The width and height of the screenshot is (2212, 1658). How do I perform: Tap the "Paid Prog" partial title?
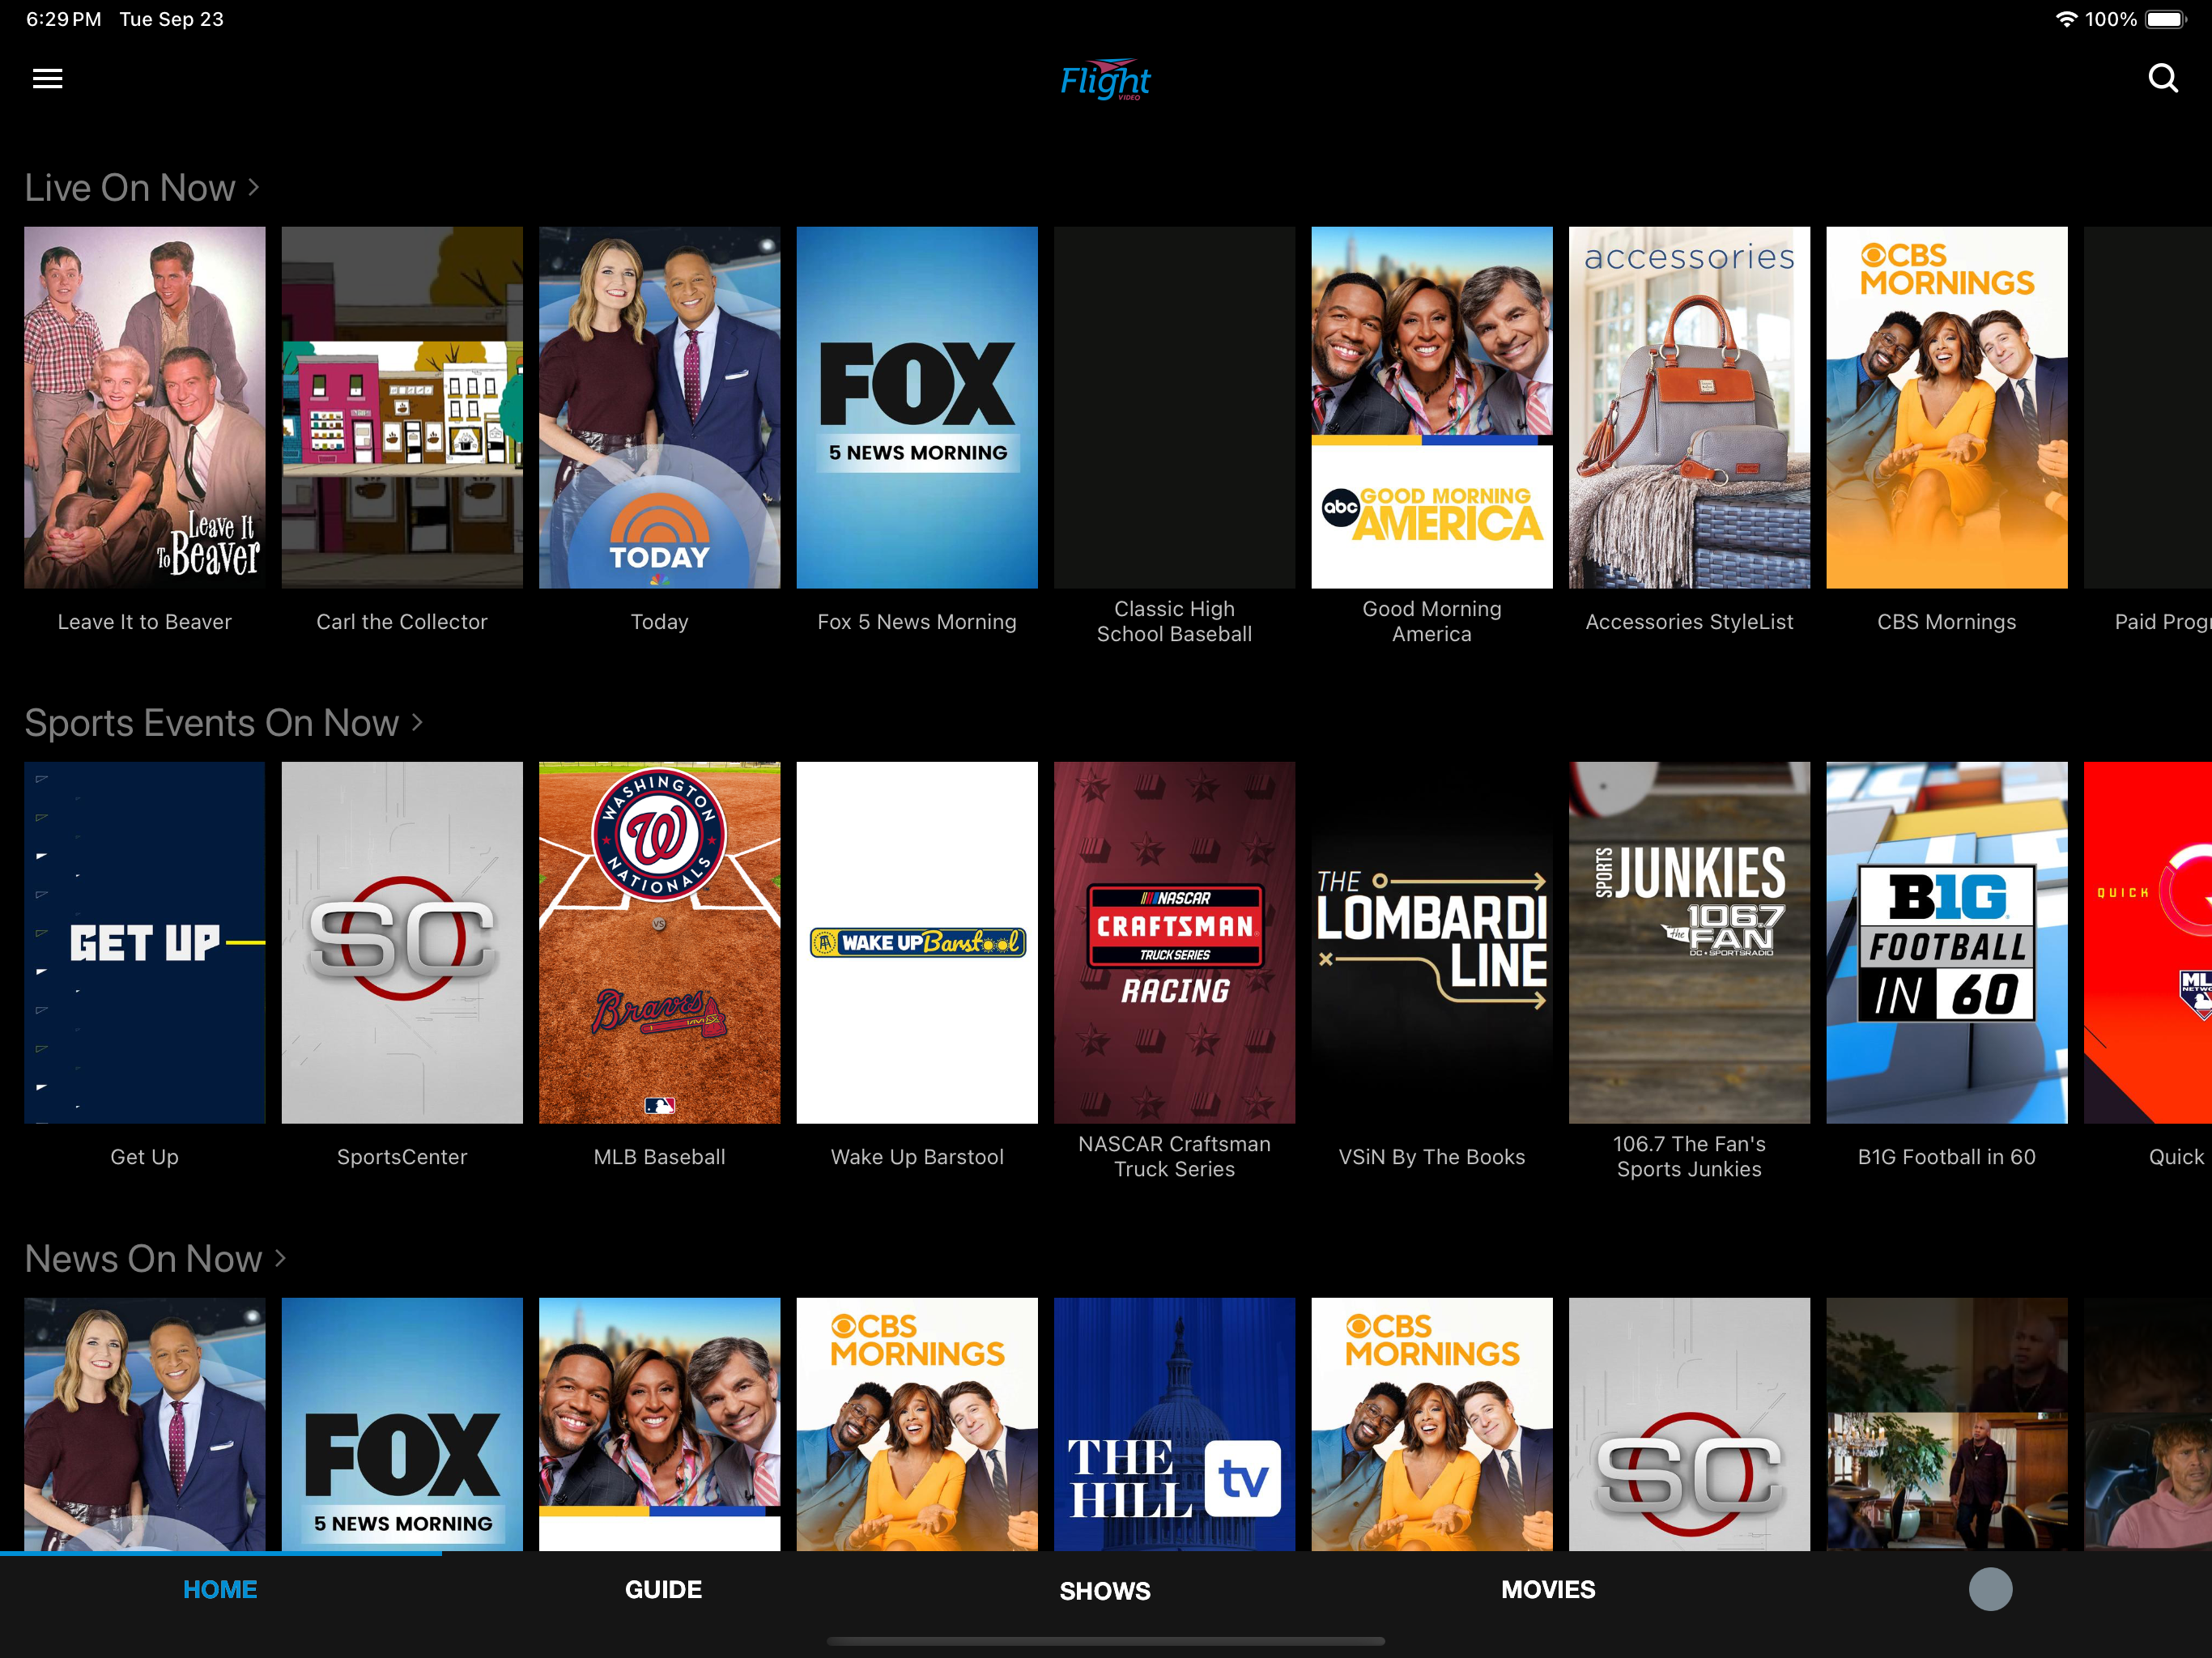[2162, 622]
